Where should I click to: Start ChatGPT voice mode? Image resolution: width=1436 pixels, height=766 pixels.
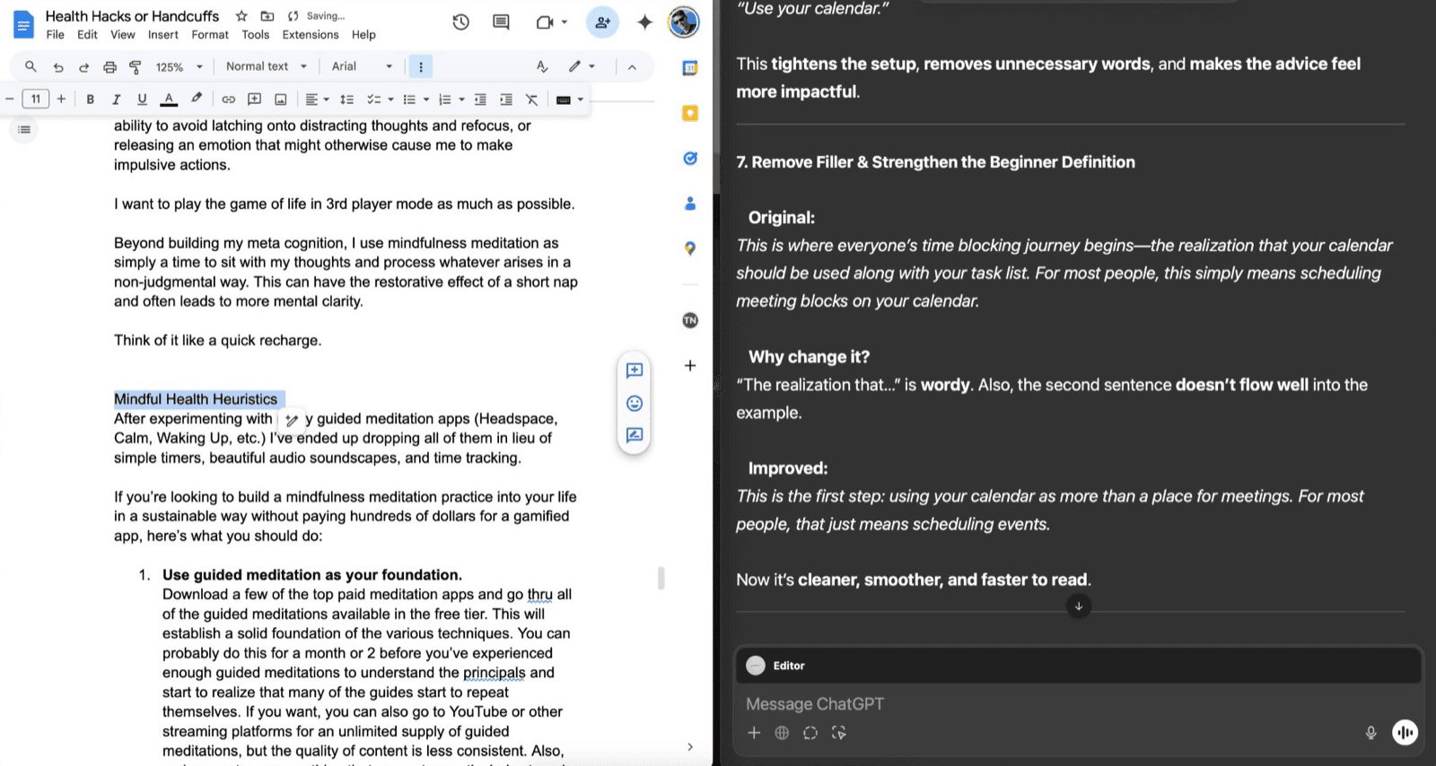tap(1405, 733)
